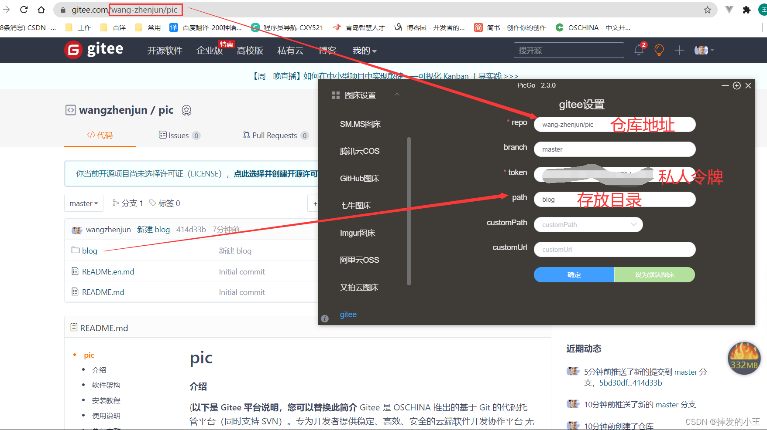Screen dimensions: 767x430
Task: Switch to the Issues tab
Action: click(179, 135)
